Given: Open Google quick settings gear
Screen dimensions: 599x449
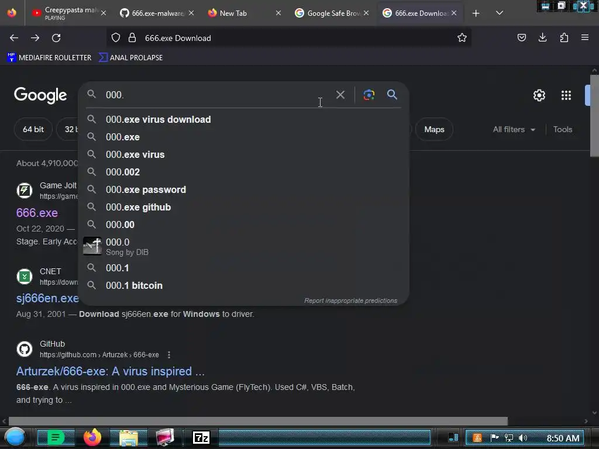Looking at the screenshot, I should point(539,95).
